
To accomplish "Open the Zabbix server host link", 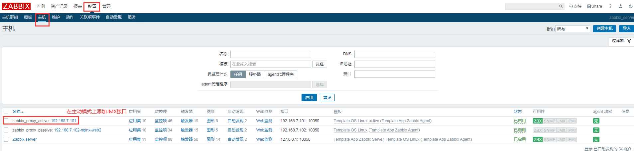I will (25, 139).
